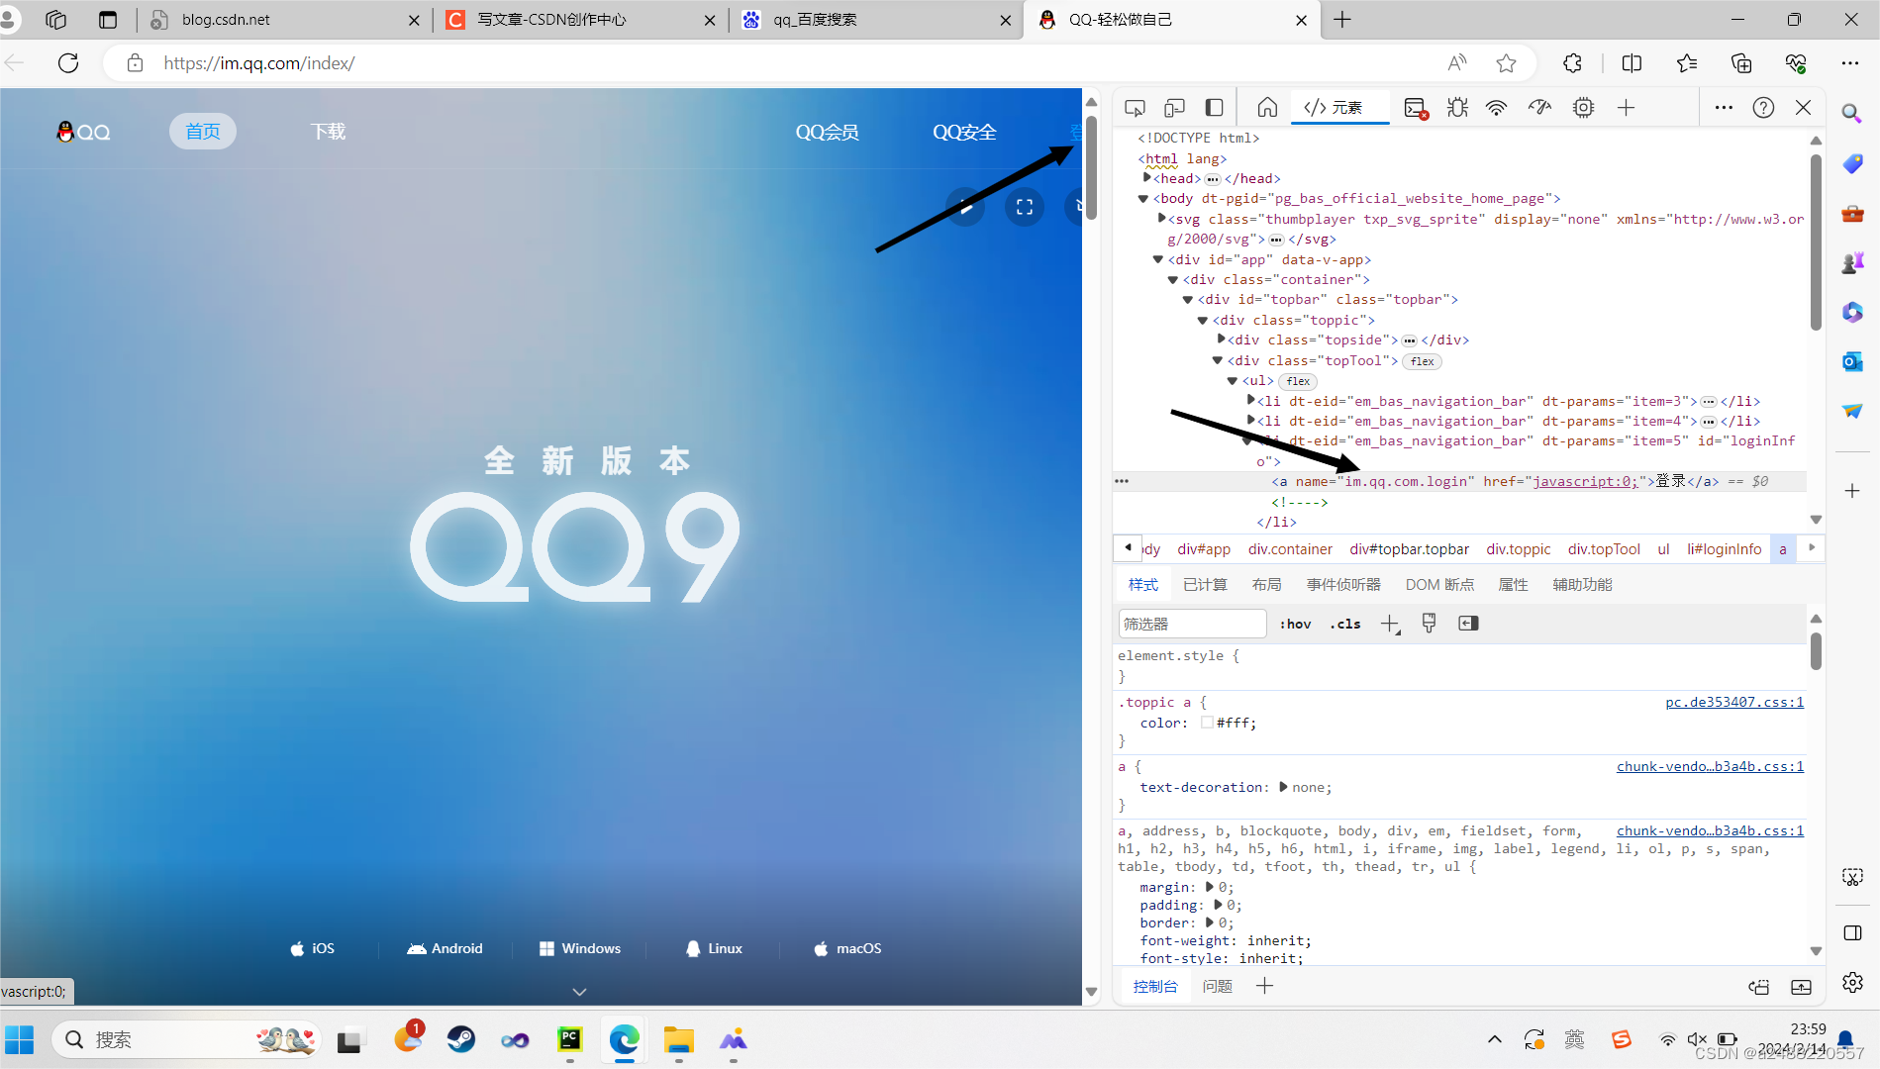Click the browser refresh button
The image size is (1880, 1069).
pos(68,63)
